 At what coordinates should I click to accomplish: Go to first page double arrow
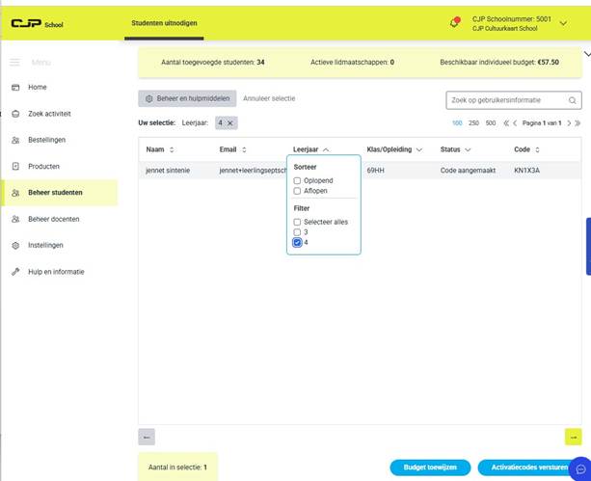click(506, 123)
